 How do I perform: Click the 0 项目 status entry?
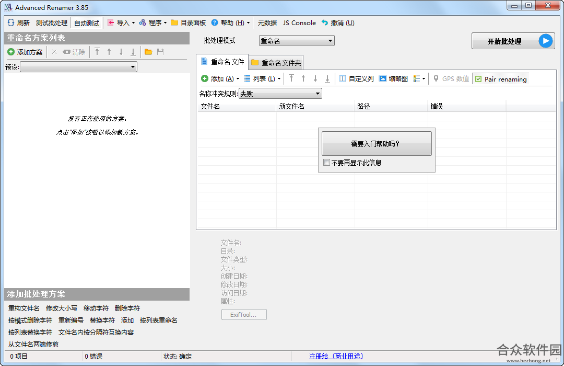19,356
